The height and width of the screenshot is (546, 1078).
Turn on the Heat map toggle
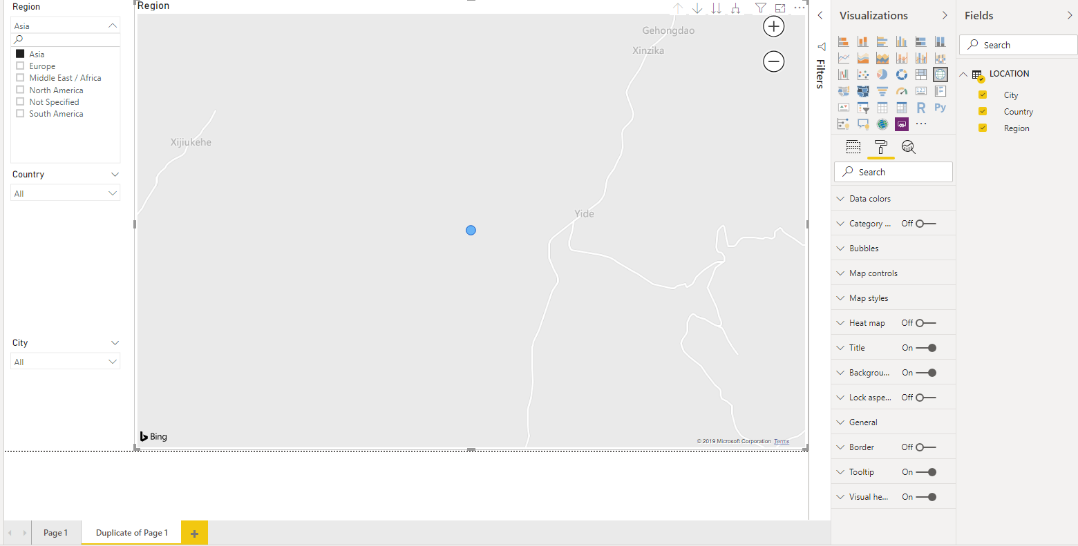tap(926, 323)
